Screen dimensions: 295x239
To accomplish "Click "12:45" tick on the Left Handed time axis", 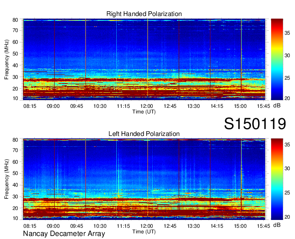I will coord(170,226).
